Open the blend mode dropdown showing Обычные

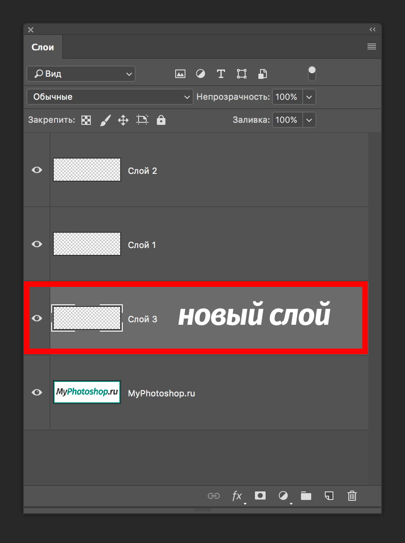click(110, 97)
